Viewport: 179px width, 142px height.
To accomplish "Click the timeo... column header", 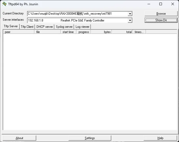I will click(x=139, y=32).
